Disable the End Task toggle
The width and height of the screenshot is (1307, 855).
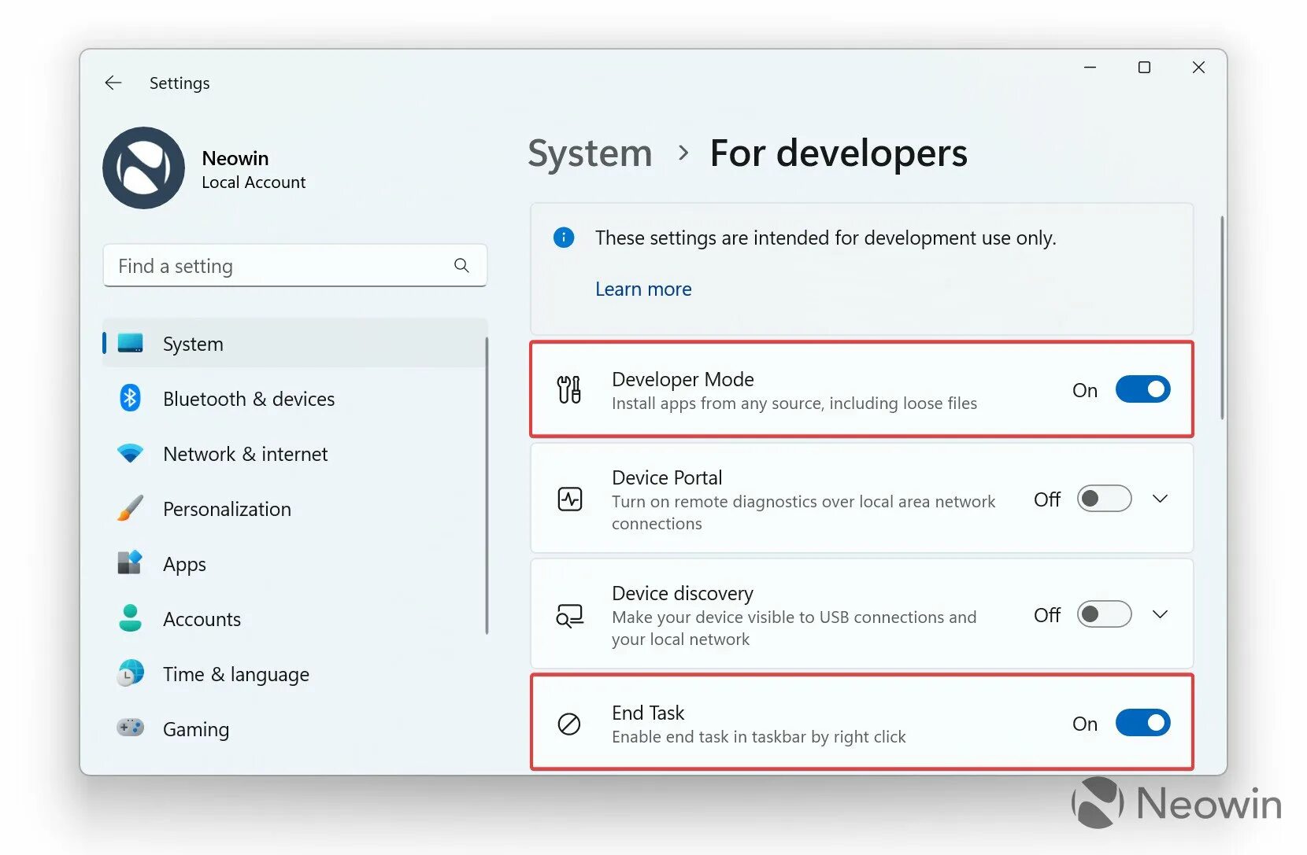1142,723
